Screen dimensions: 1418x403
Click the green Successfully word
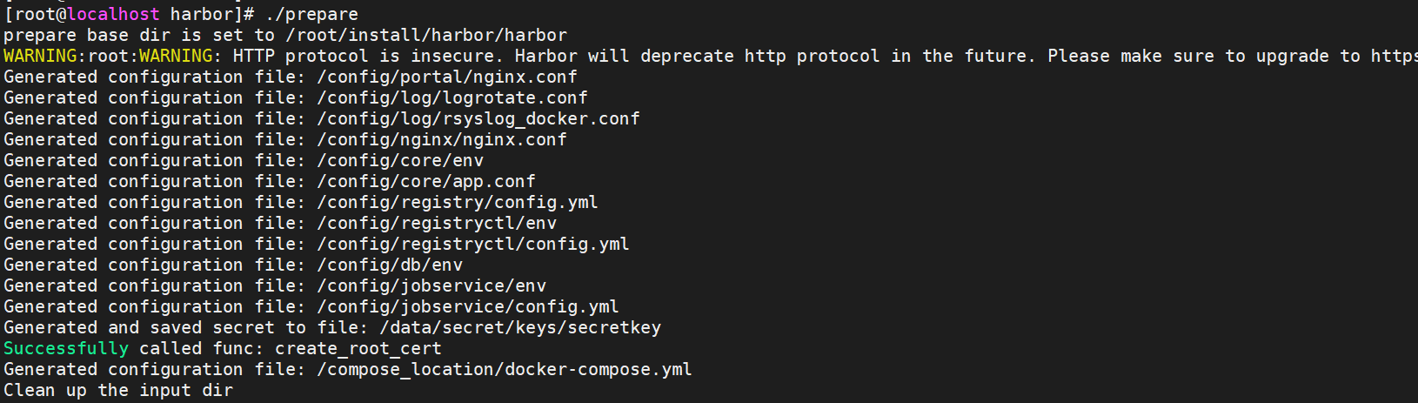66,348
